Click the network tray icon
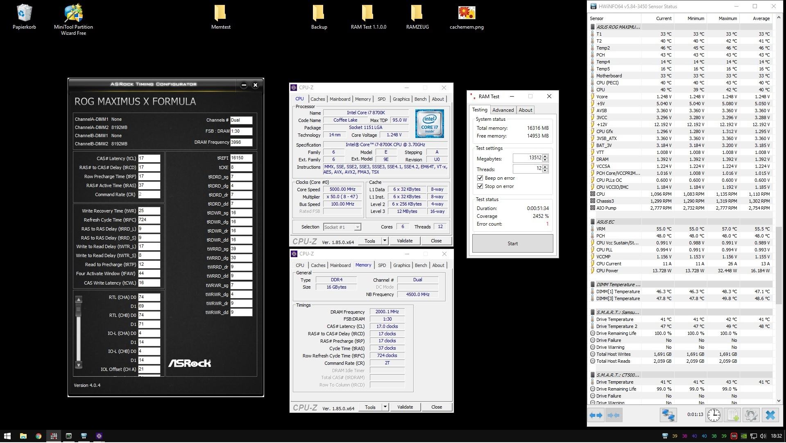This screenshot has width=786, height=443. (x=753, y=436)
